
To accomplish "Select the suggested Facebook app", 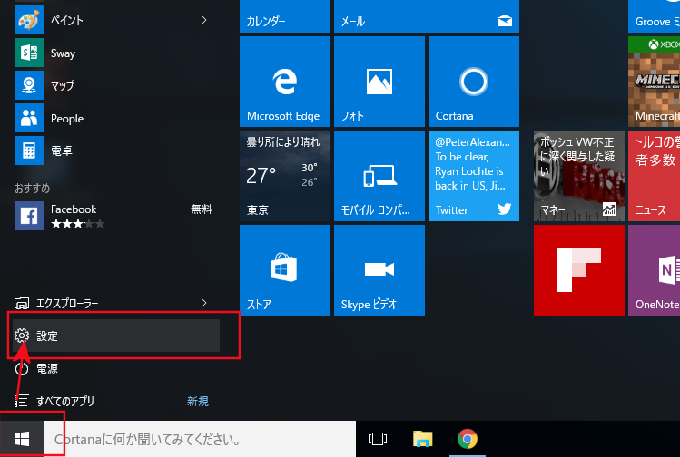I will pos(116,216).
